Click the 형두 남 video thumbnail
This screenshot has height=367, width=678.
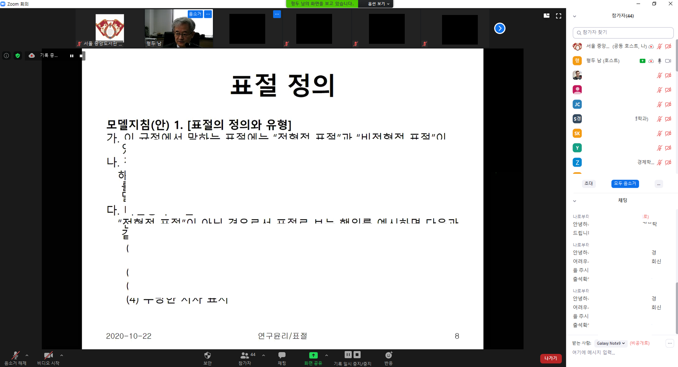click(179, 28)
